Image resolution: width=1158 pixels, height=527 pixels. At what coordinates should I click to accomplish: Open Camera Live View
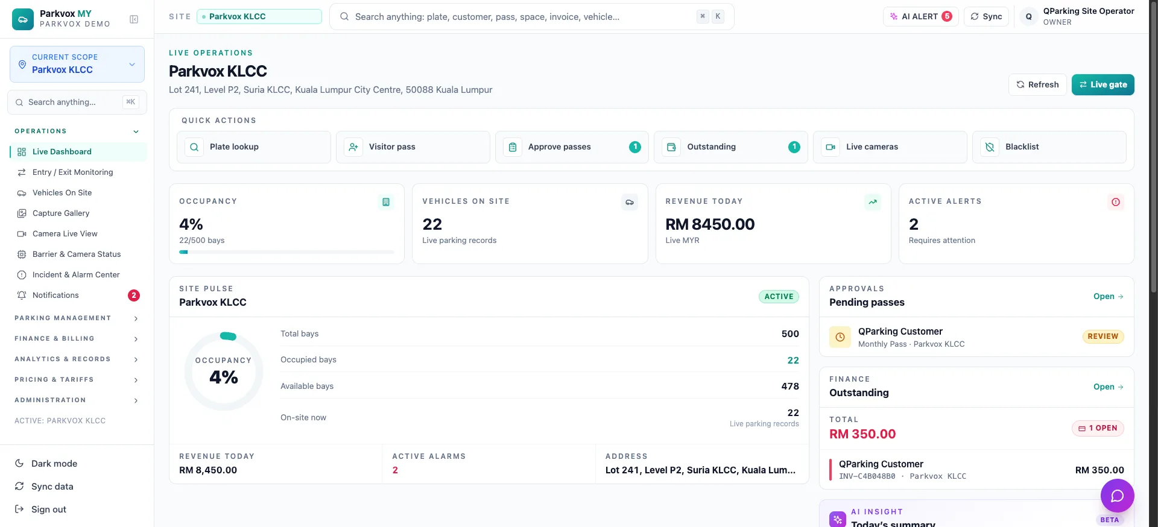[x=78, y=234]
